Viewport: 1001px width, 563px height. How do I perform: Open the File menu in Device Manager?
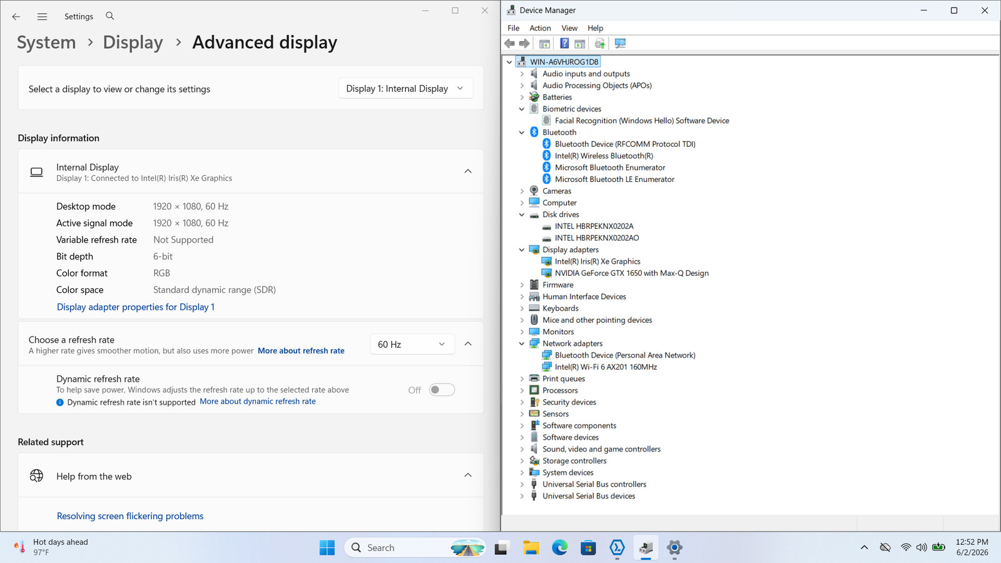pos(514,28)
